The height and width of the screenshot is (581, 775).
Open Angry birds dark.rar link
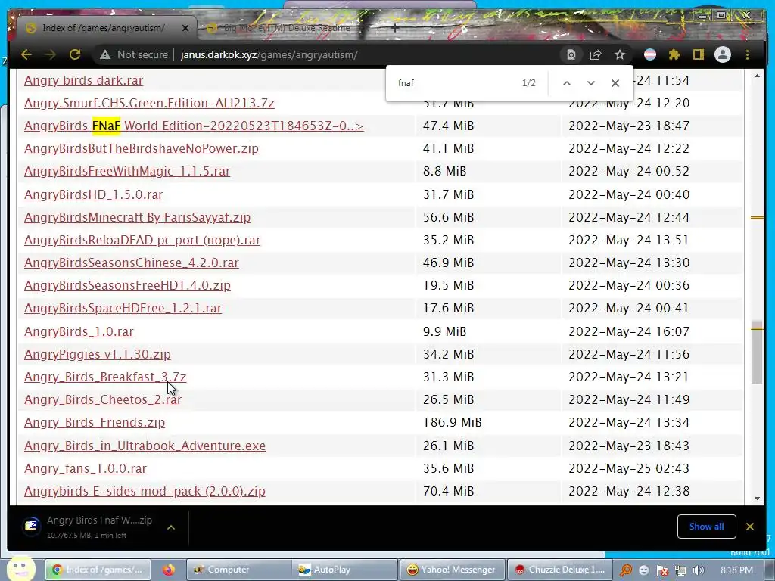[x=83, y=80]
